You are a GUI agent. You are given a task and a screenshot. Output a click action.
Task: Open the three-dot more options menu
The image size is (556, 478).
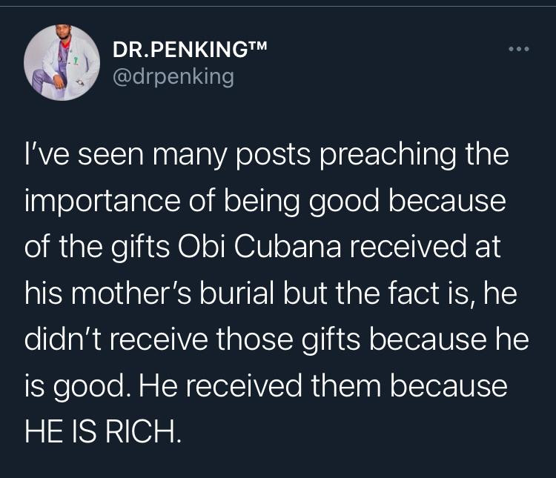[519, 50]
